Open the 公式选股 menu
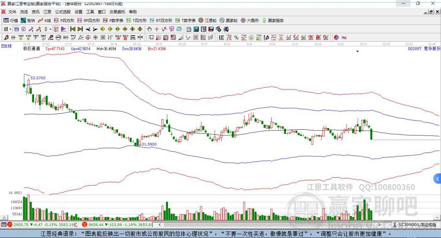The image size is (441, 238). click(63, 12)
